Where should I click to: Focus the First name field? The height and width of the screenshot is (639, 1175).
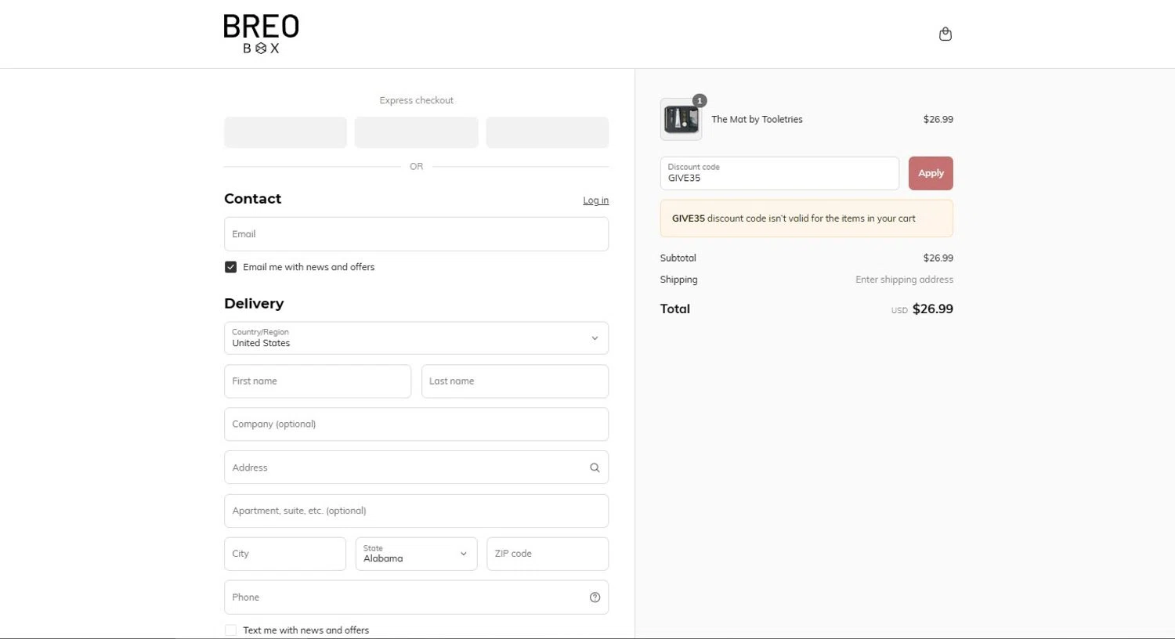click(x=317, y=381)
